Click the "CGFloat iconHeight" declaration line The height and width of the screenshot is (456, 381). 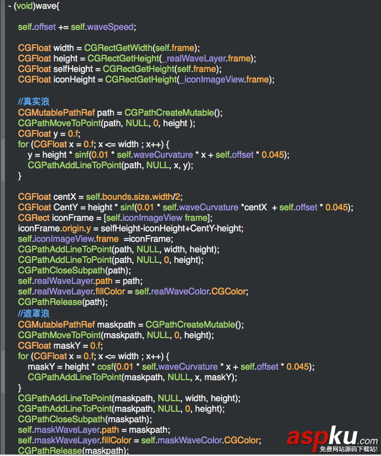click(146, 79)
